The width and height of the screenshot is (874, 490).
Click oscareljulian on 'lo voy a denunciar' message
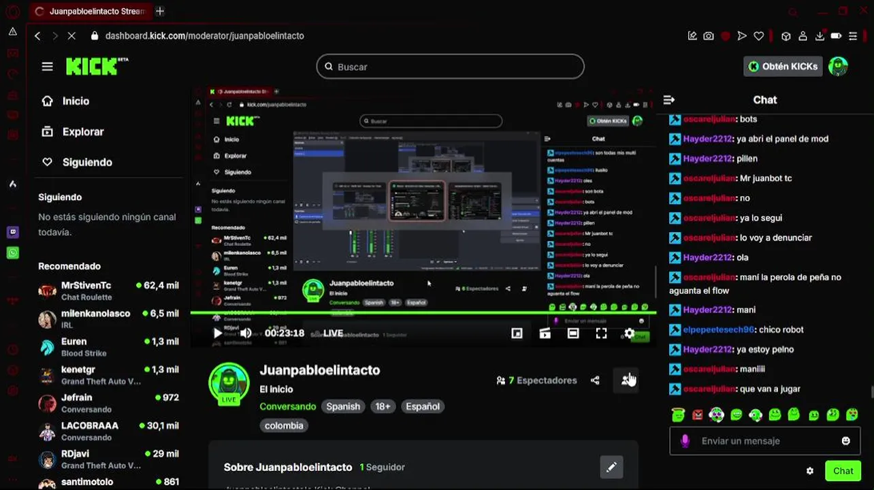pos(709,238)
